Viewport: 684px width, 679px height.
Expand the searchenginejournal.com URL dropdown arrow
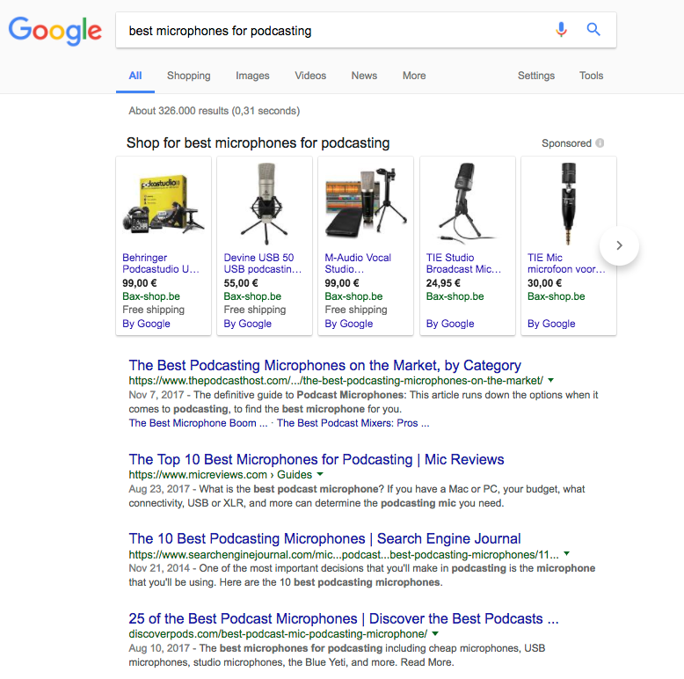coord(566,553)
